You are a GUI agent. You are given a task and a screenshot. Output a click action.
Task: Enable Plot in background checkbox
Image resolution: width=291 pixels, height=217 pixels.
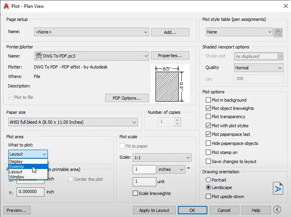coord(208,100)
